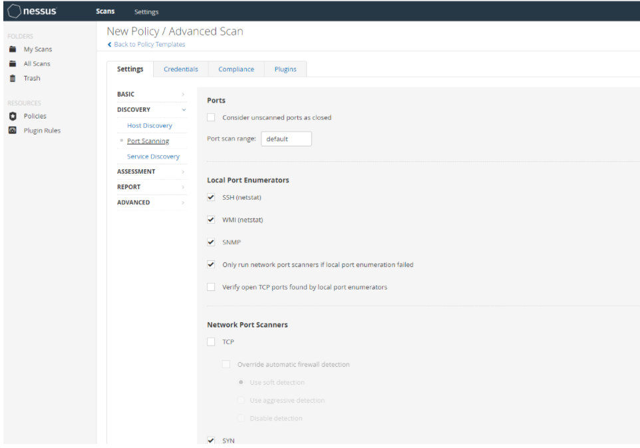The height and width of the screenshot is (448, 640).
Task: Expand the ADVANCED section
Action: coord(152,202)
